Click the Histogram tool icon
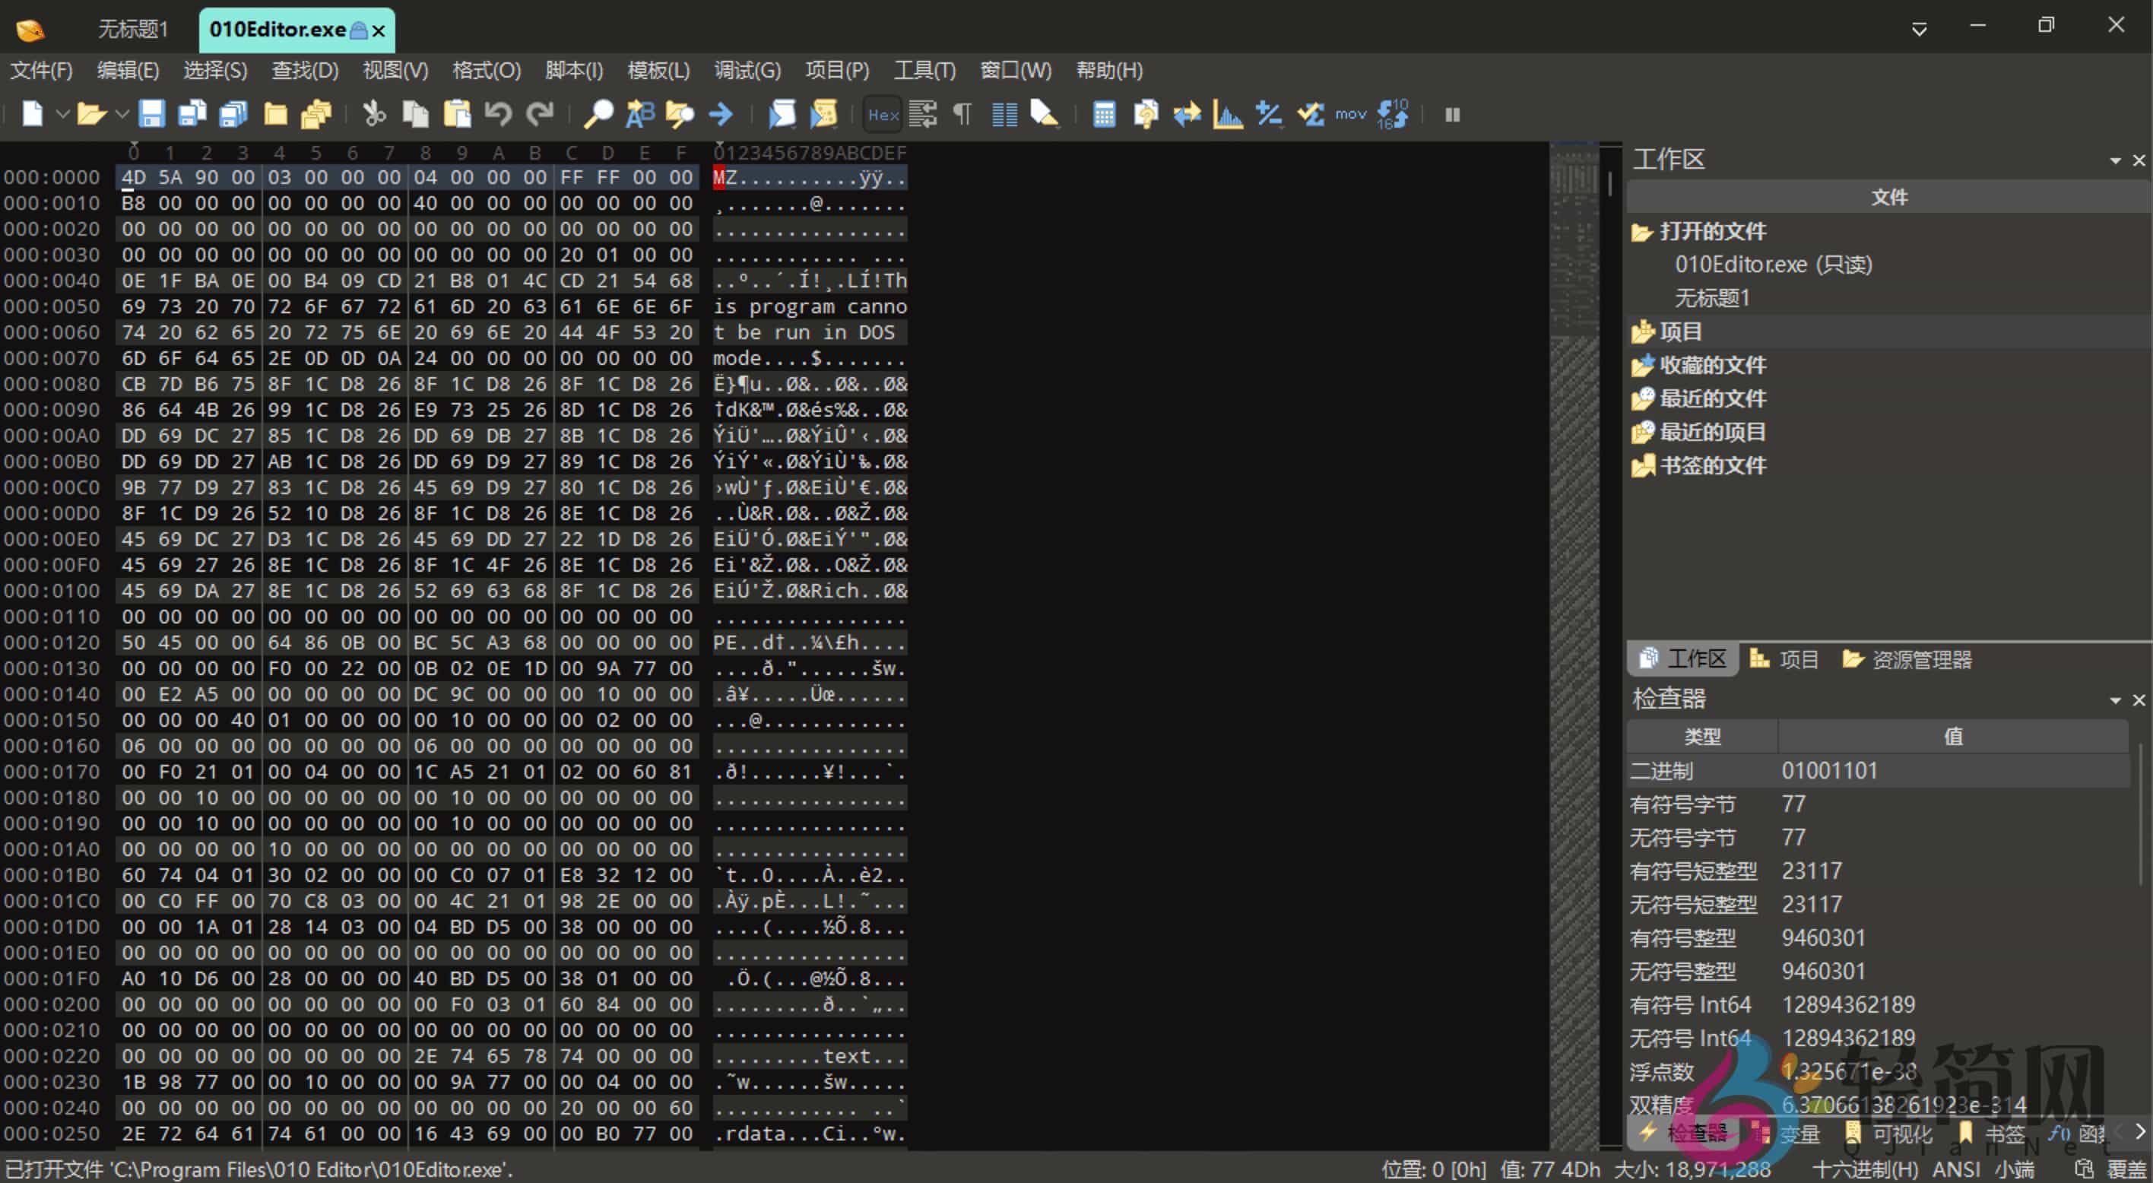The width and height of the screenshot is (2153, 1183). [x=1227, y=114]
